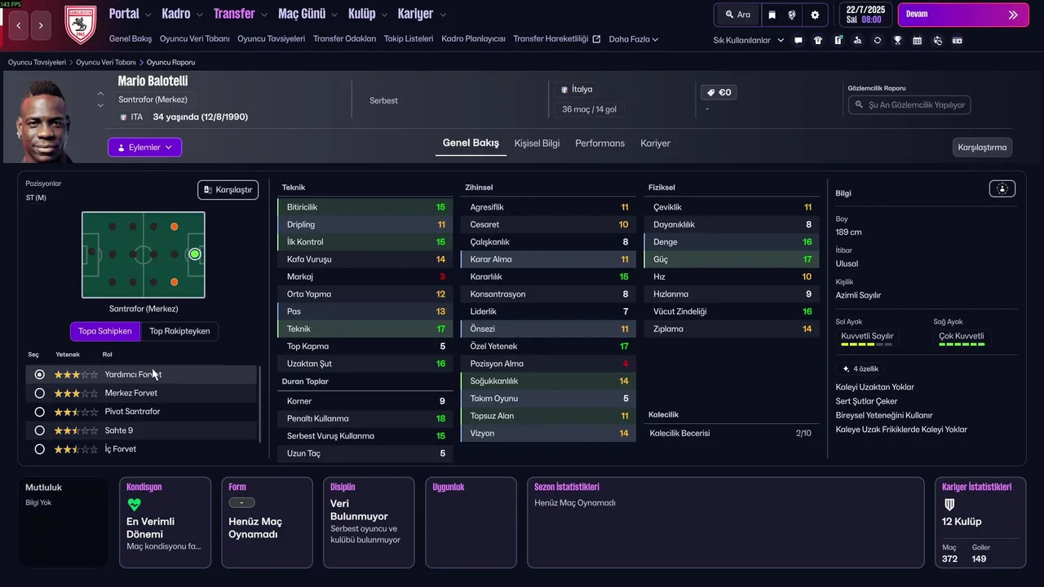This screenshot has width=1044, height=587.
Task: Click the Devam continue button
Action: point(963,15)
